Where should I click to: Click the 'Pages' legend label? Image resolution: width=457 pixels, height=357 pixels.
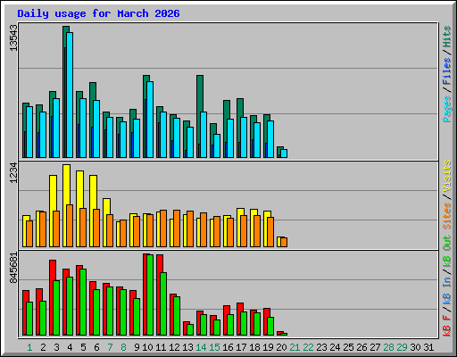447,109
